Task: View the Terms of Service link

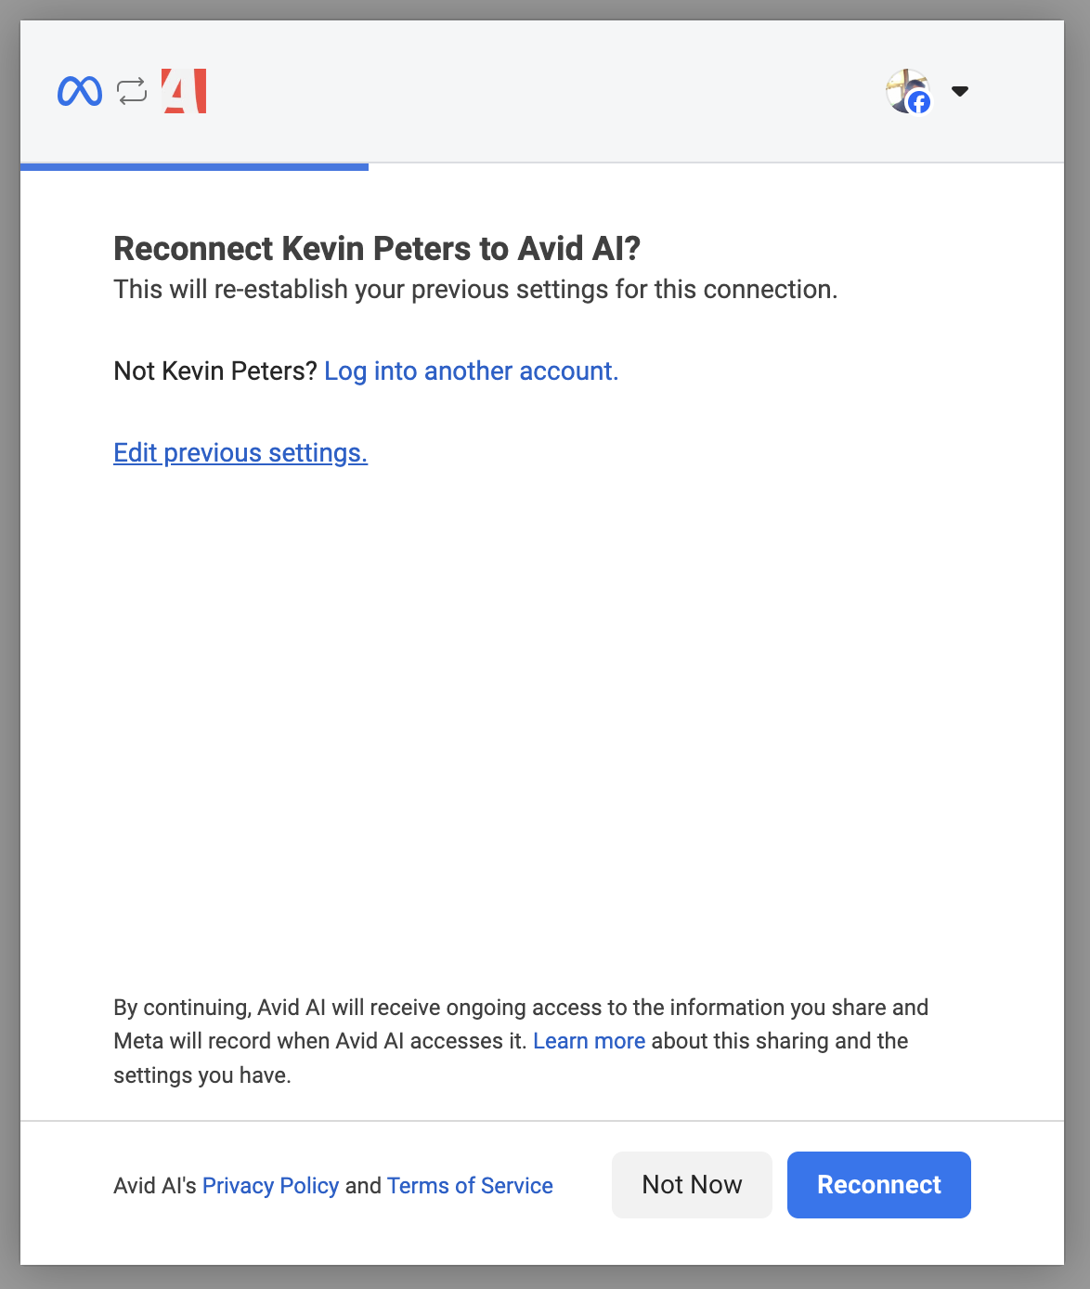Action: (x=470, y=1186)
